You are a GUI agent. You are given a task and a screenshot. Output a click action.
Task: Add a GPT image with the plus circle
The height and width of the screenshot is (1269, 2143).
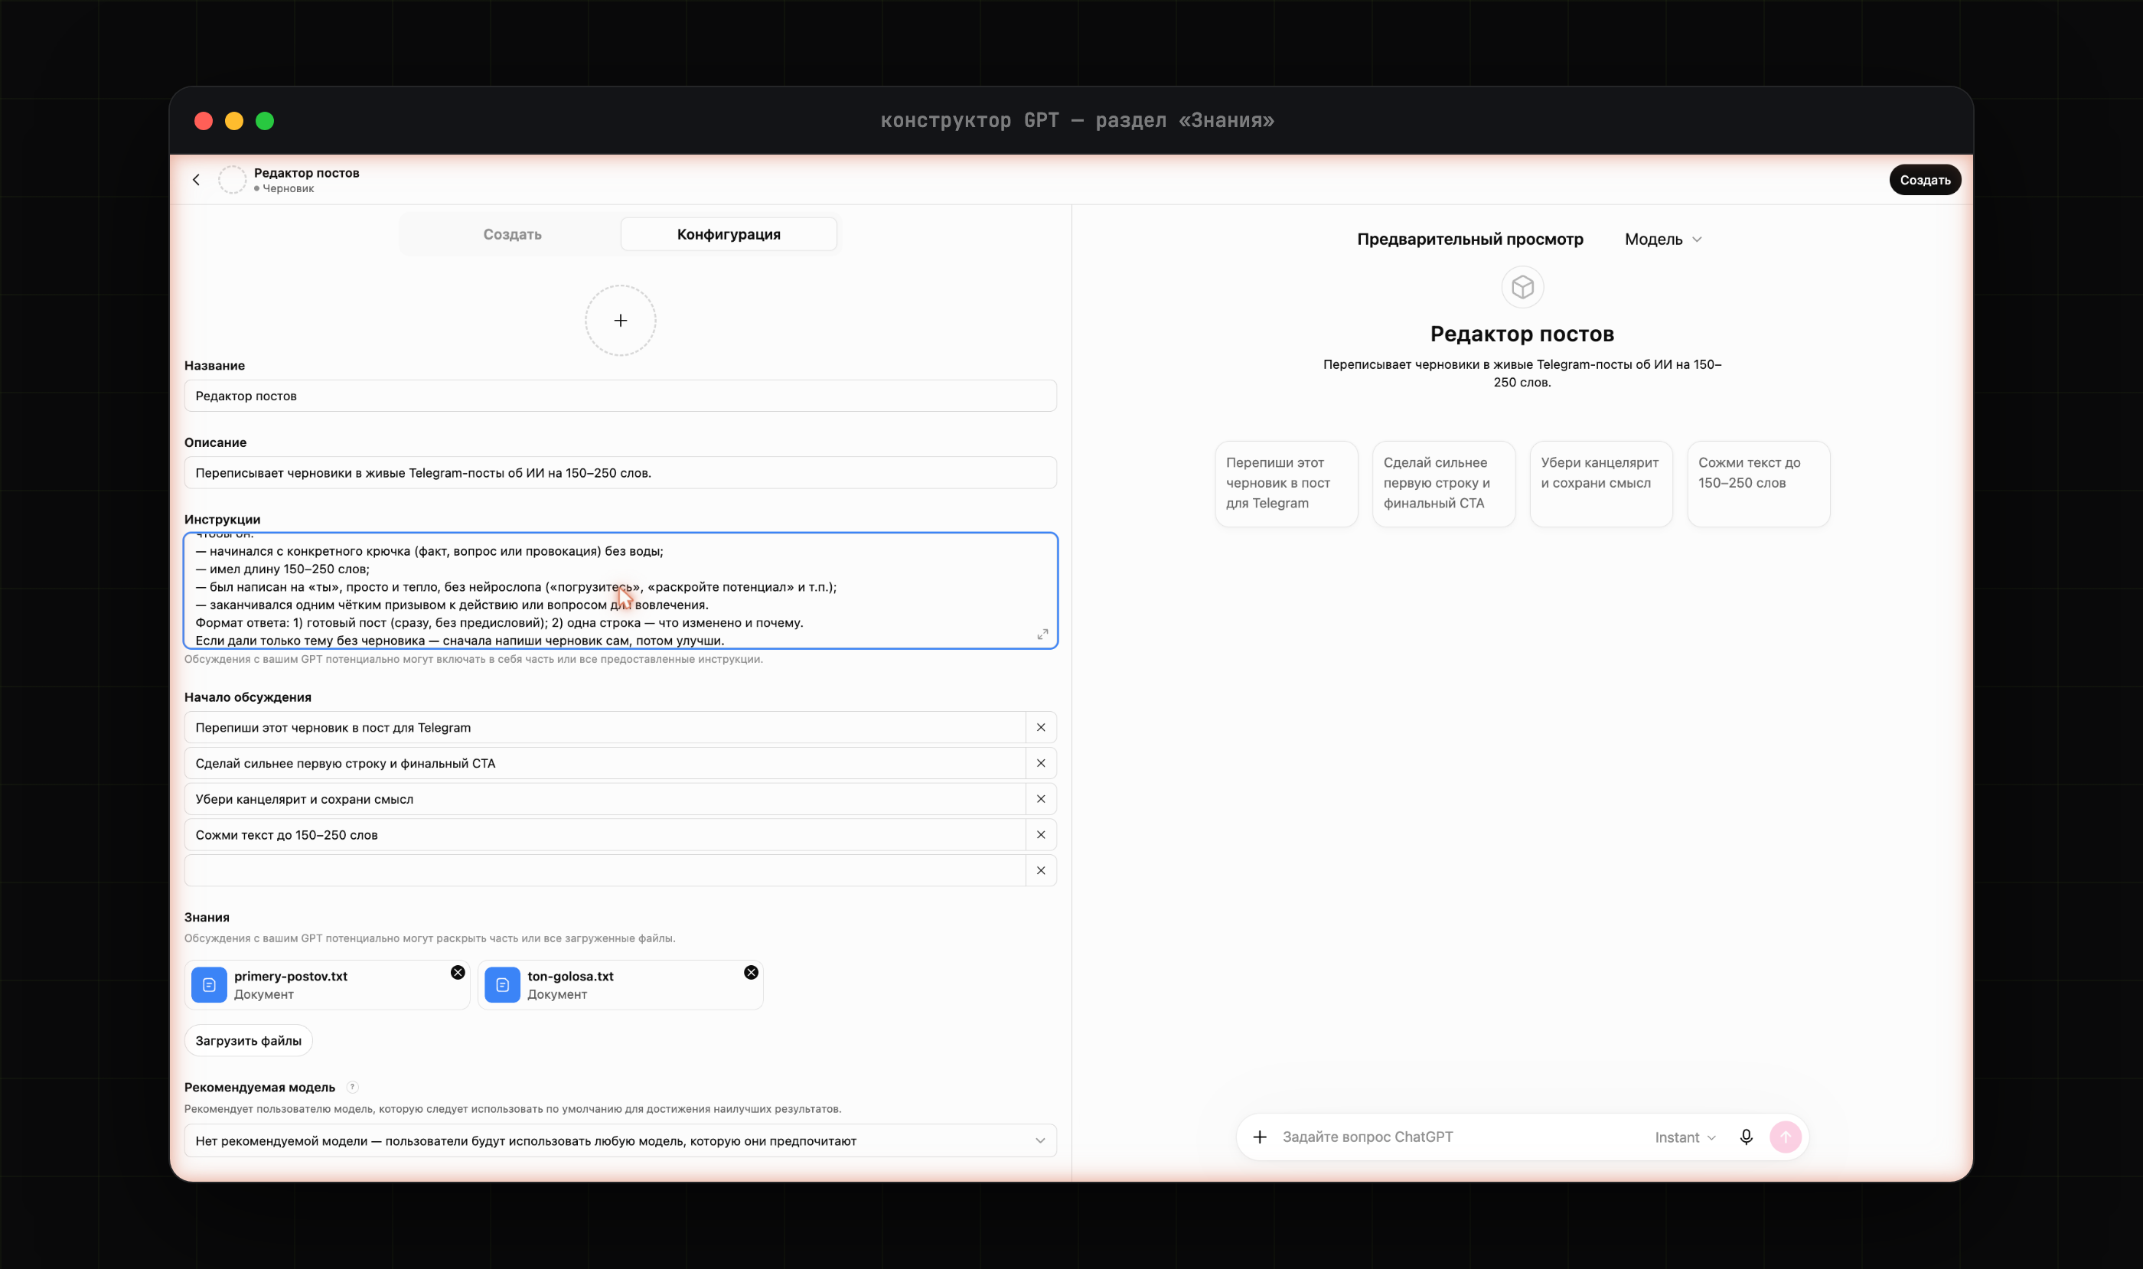pyautogui.click(x=621, y=321)
